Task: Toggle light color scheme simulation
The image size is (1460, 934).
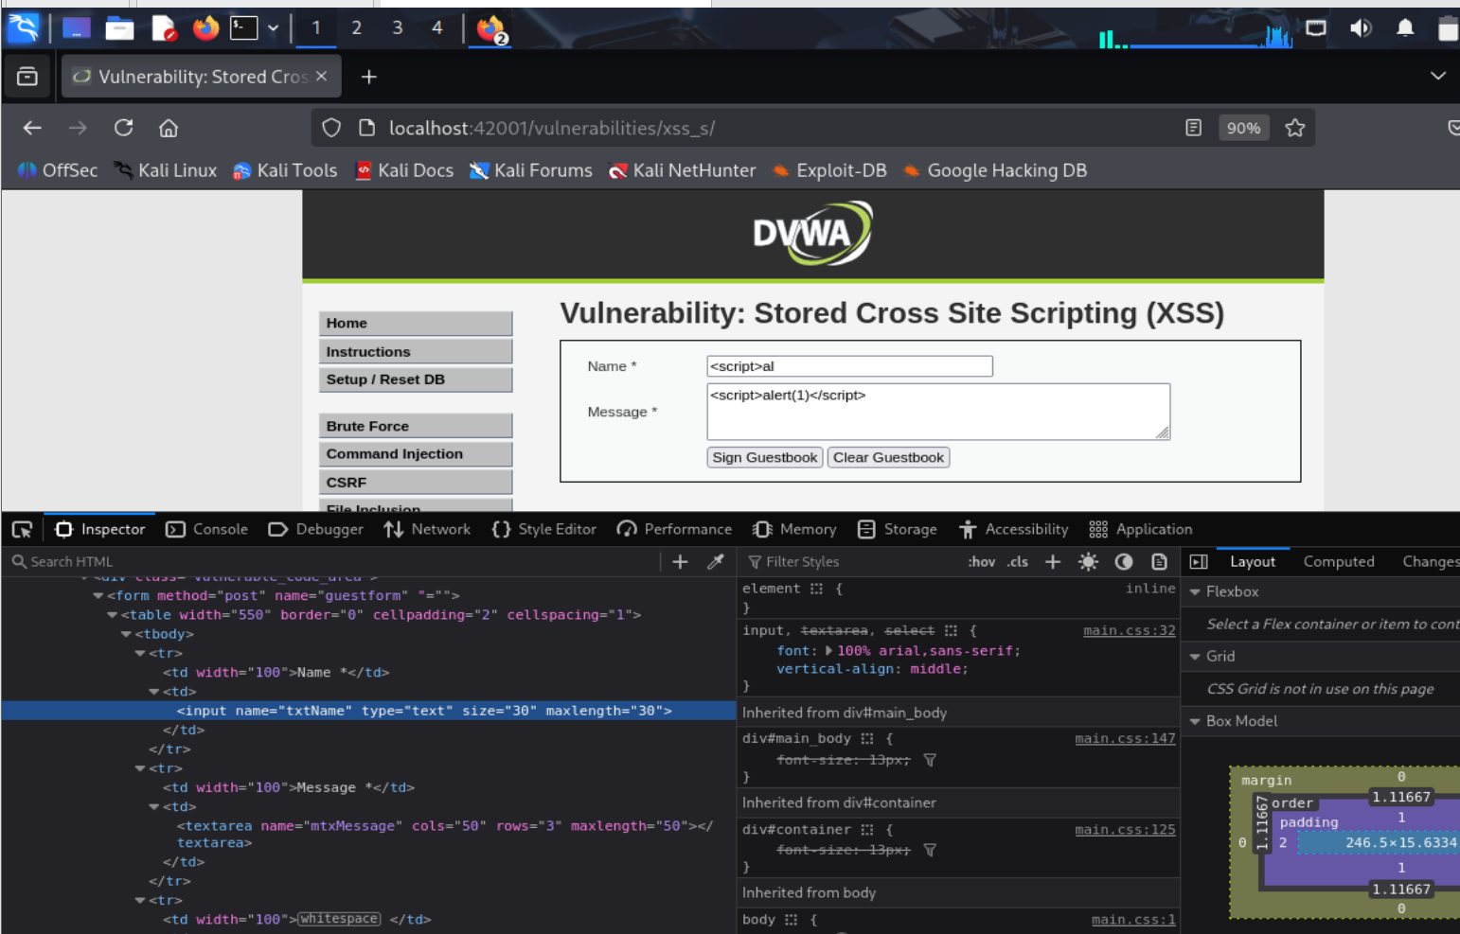Action: [x=1088, y=562]
